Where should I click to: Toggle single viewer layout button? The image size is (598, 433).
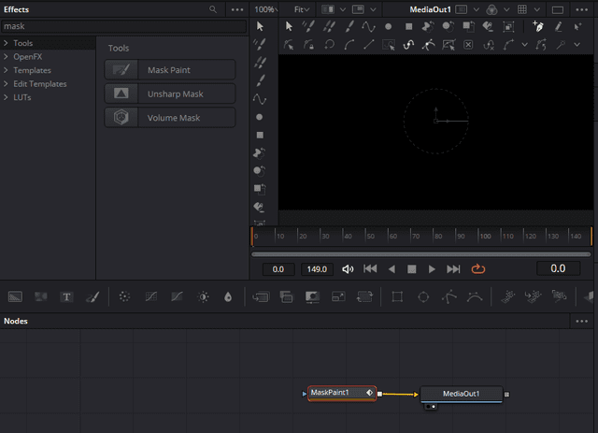[558, 9]
